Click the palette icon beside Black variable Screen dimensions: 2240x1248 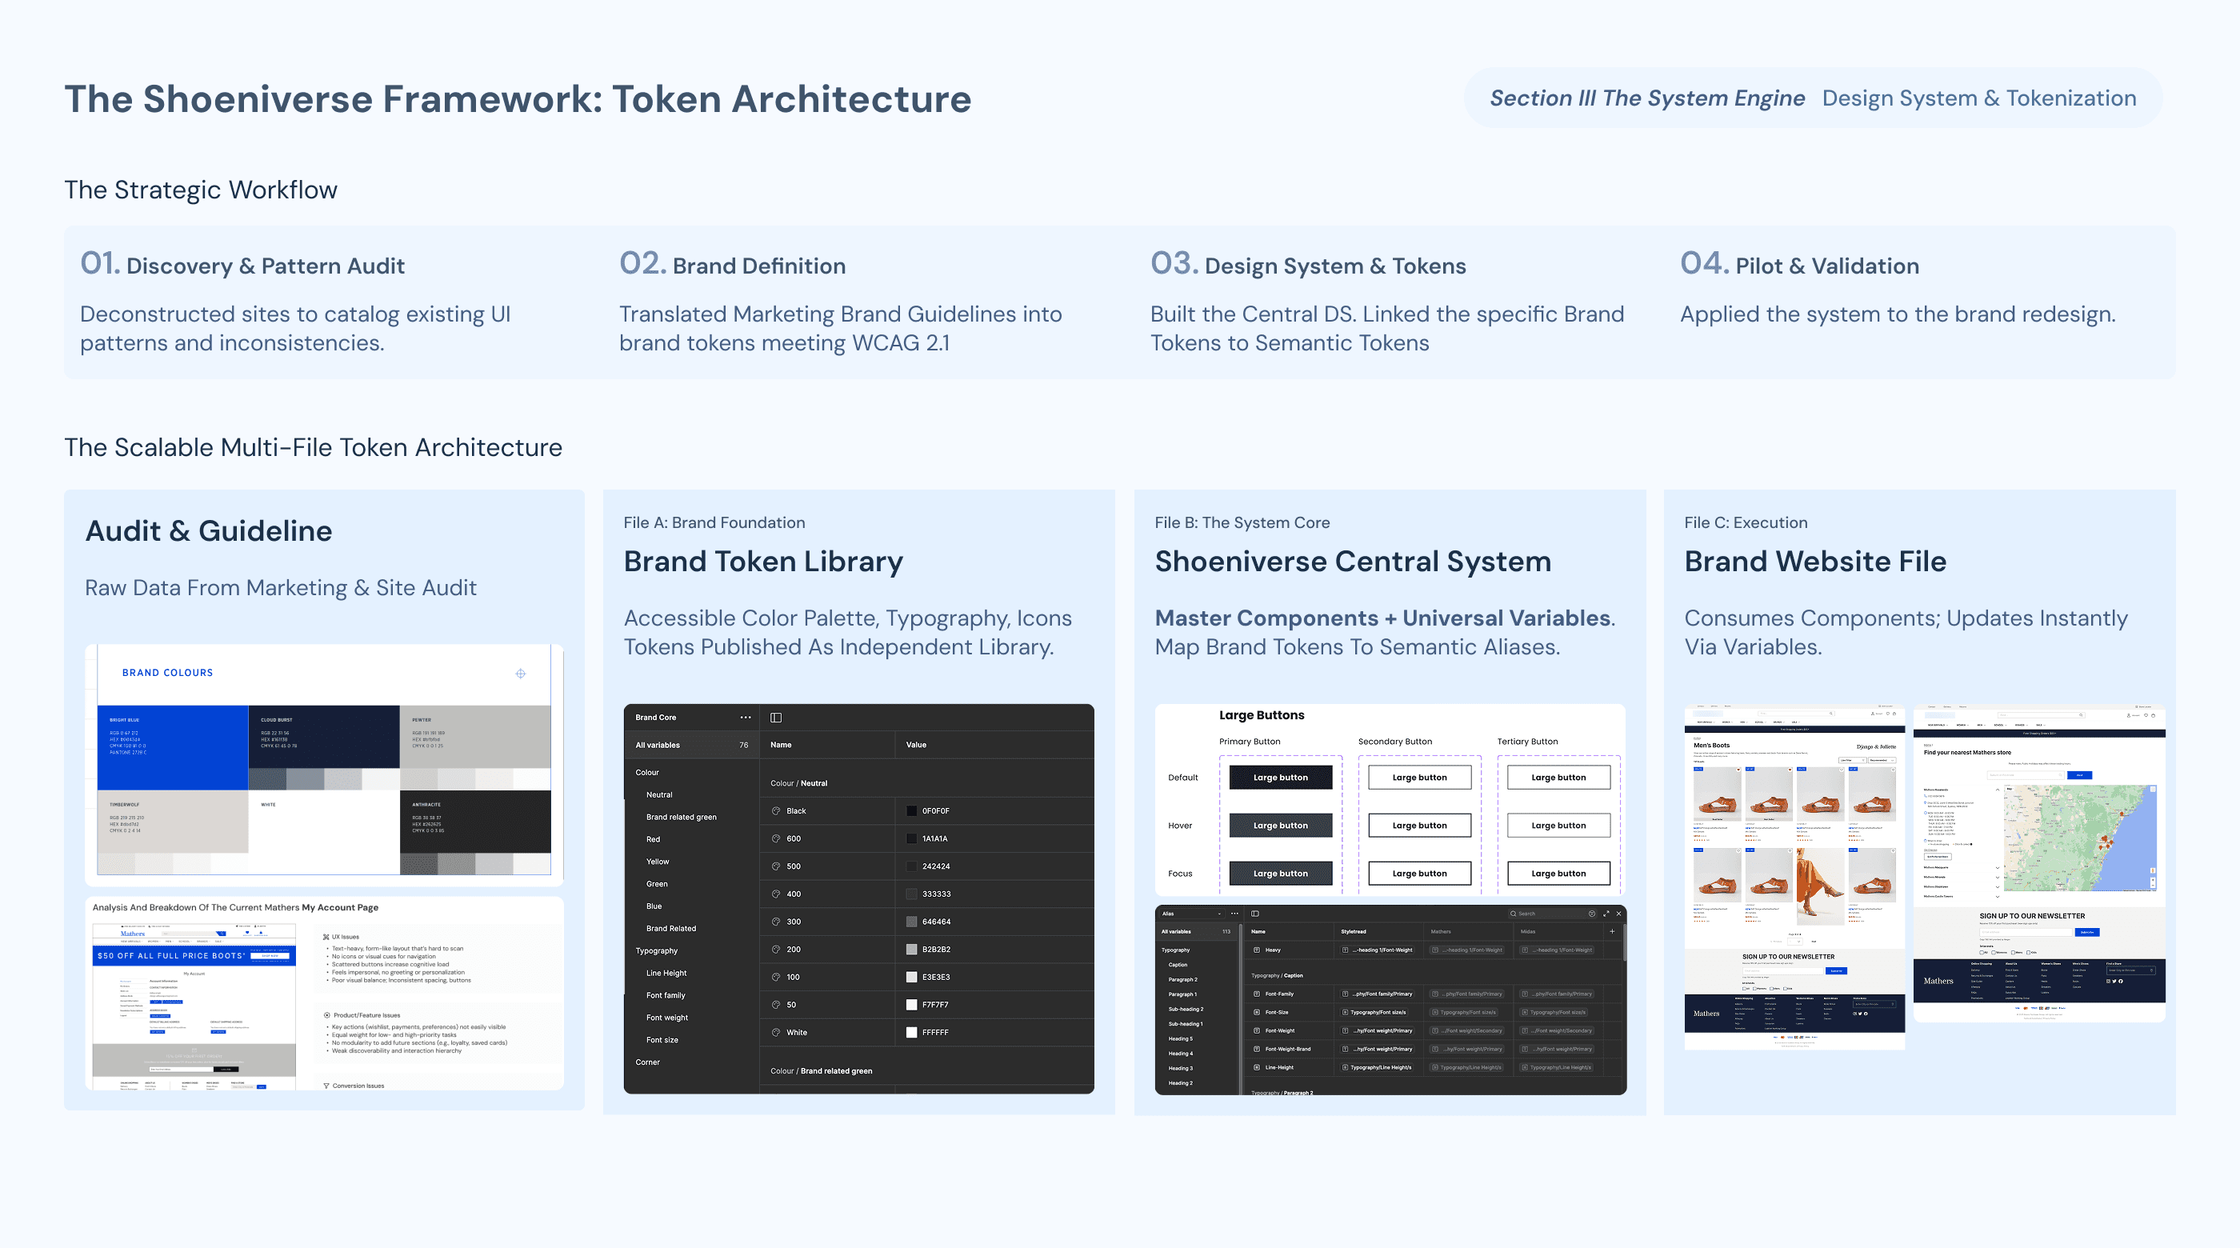point(776,810)
